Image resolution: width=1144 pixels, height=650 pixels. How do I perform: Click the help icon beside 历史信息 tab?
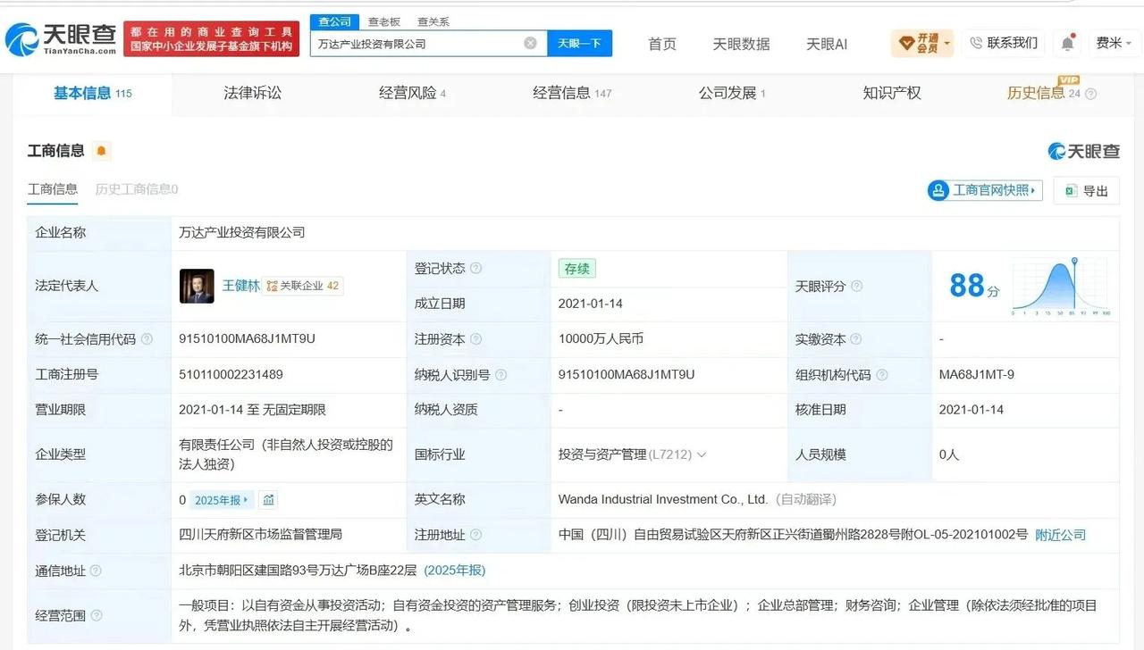(1090, 94)
